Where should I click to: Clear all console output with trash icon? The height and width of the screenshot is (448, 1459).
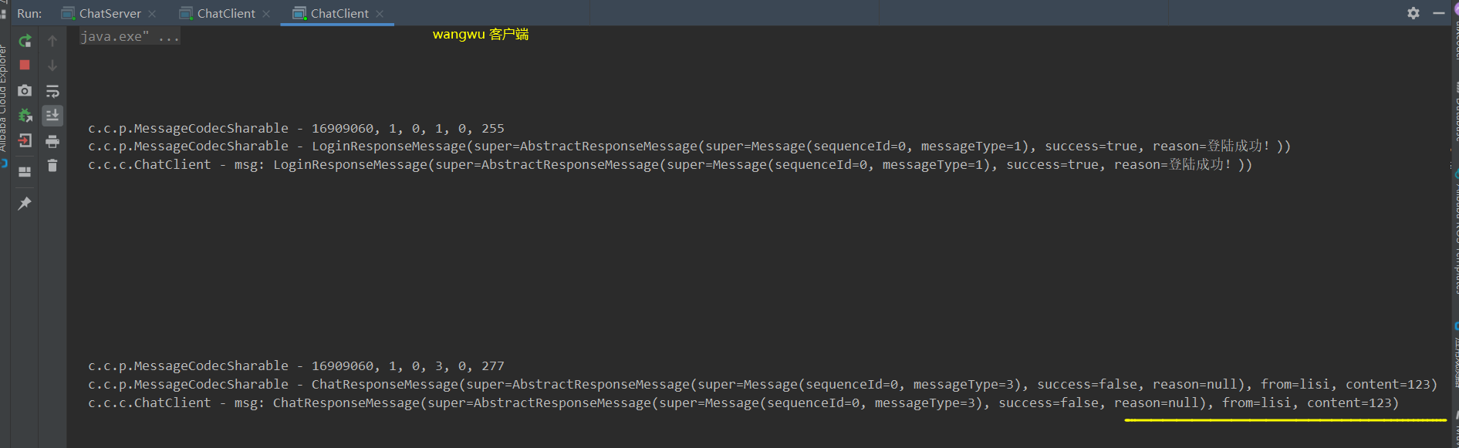tap(52, 166)
